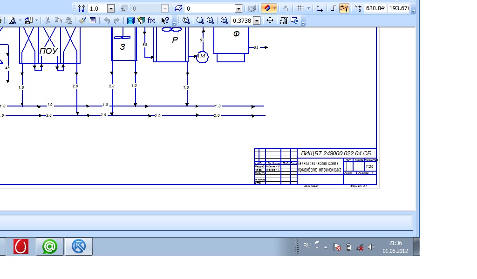
Task: Click the layers stack icon
Action: point(178,8)
